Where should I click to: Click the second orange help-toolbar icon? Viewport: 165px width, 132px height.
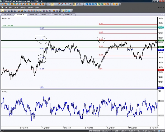[x=117, y=4]
